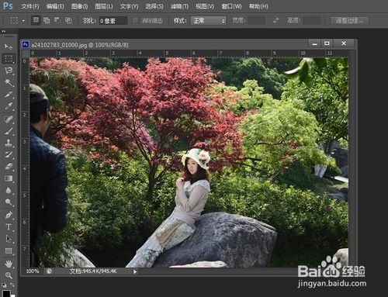This screenshot has width=388, height=297.
Task: Enable Intersect with selection mode
Action: coord(68,20)
